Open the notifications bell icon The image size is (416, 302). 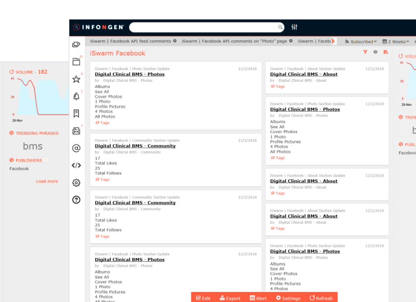76,96
